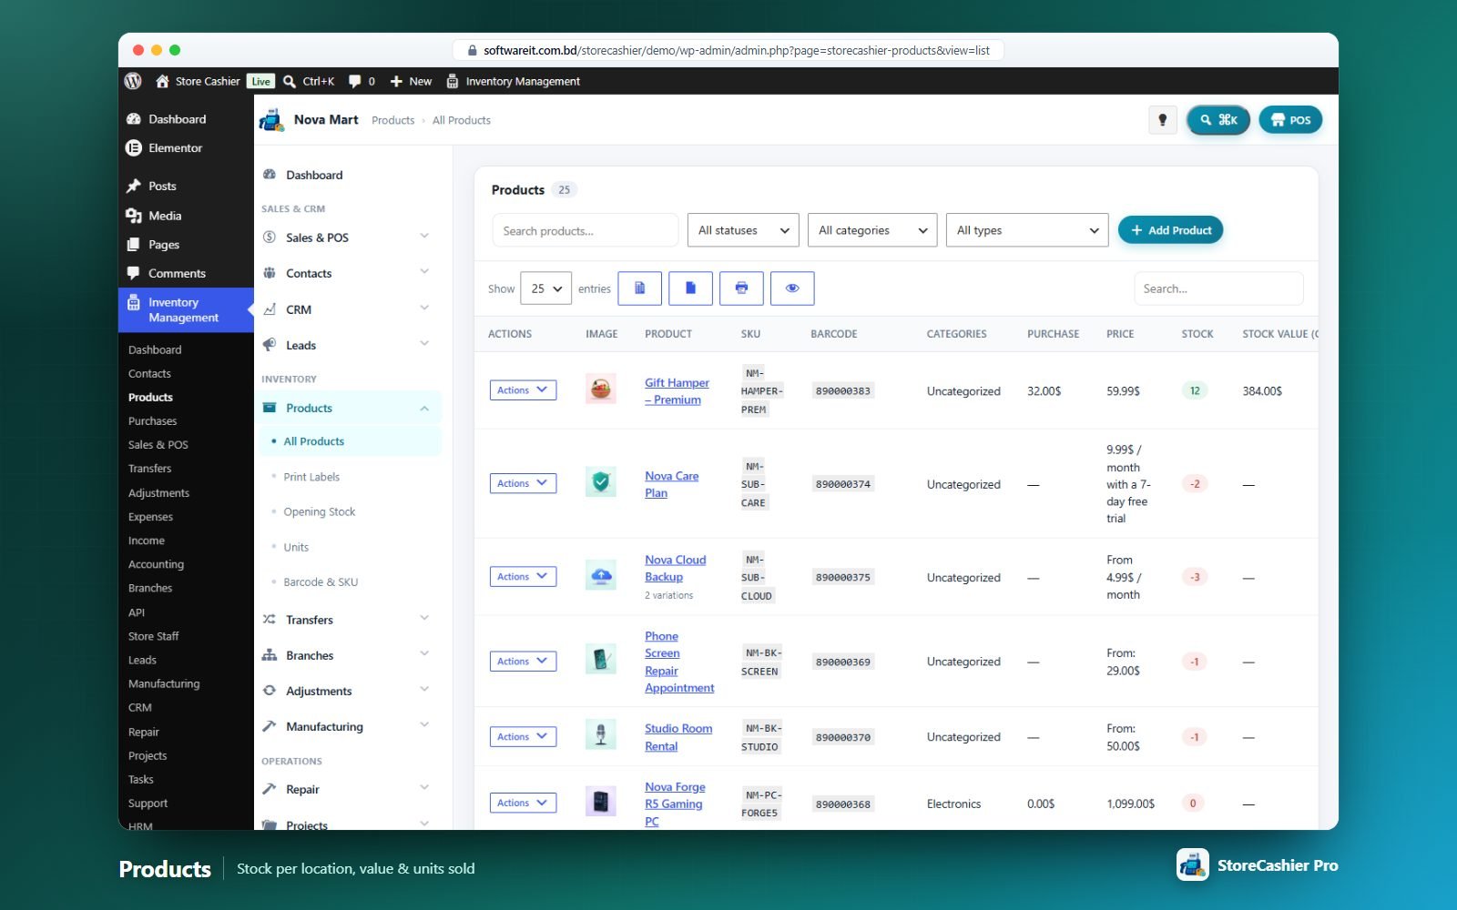Open the All statuses dropdown
This screenshot has width=1457, height=910.
[x=743, y=230]
